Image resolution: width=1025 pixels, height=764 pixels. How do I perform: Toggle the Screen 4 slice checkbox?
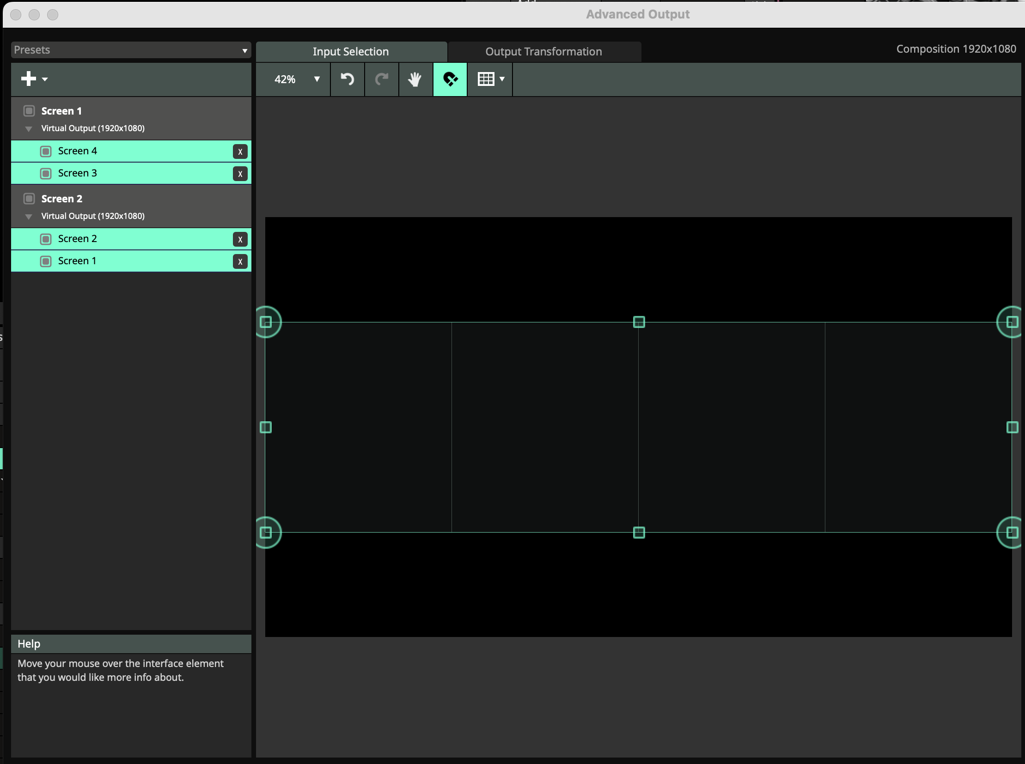(x=46, y=151)
